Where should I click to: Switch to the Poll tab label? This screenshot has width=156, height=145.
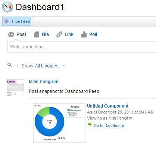click(x=93, y=34)
